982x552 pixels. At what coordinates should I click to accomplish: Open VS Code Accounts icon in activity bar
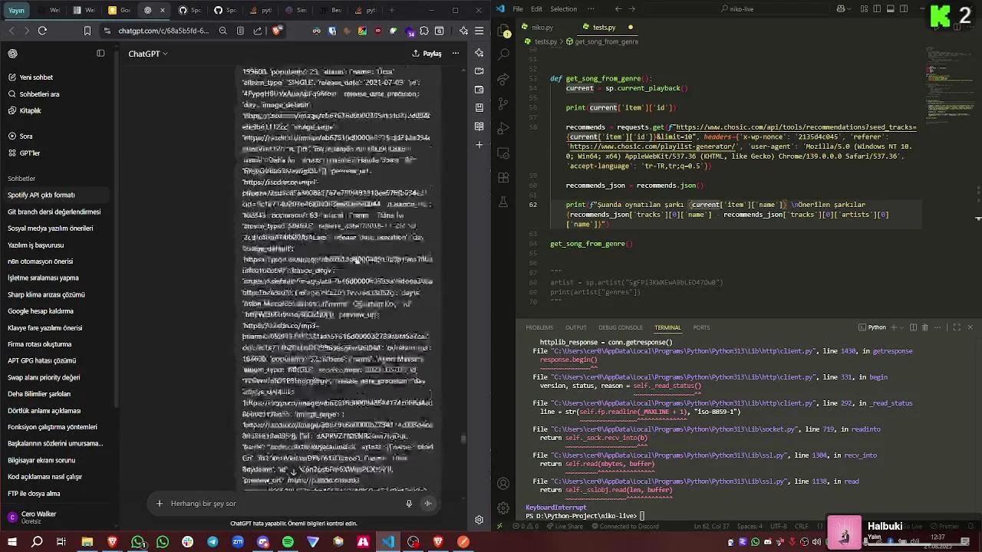503,484
